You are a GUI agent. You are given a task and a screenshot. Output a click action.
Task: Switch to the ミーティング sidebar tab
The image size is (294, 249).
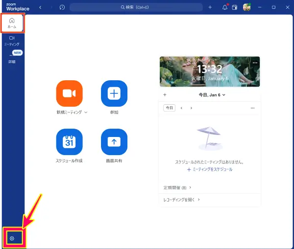click(12, 41)
